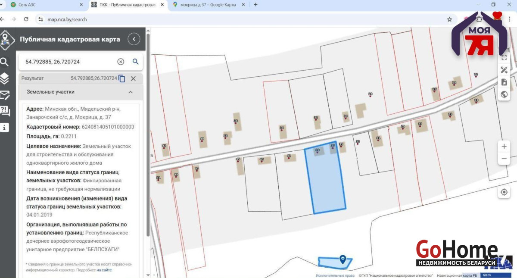Toggle fullscreen map view
This screenshot has width=517, height=278.
(x=504, y=58)
